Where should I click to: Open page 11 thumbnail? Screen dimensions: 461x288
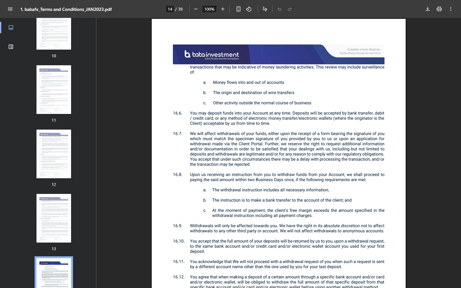[x=54, y=90]
